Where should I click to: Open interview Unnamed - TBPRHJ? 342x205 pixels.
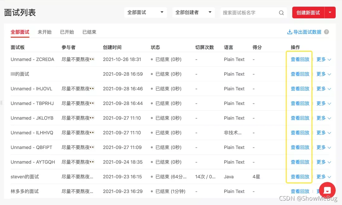tap(32, 103)
